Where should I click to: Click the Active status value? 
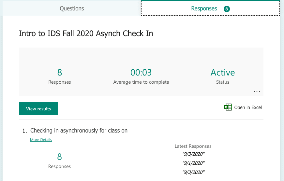coord(223,72)
